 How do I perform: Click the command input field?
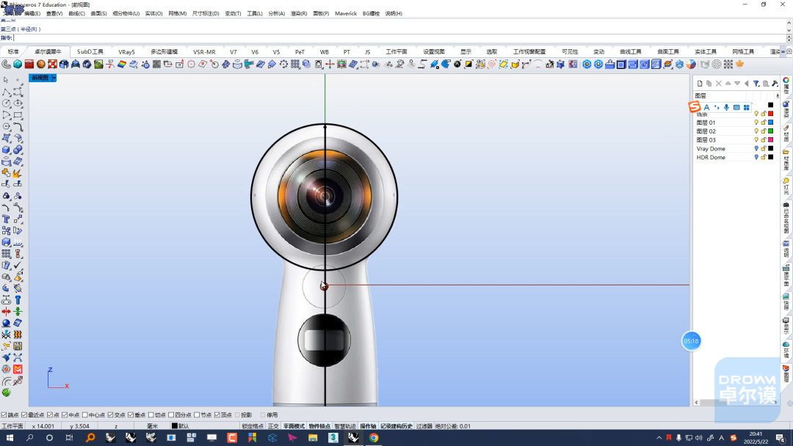pyautogui.click(x=399, y=38)
